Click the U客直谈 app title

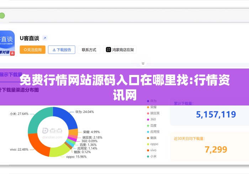pos(30,38)
